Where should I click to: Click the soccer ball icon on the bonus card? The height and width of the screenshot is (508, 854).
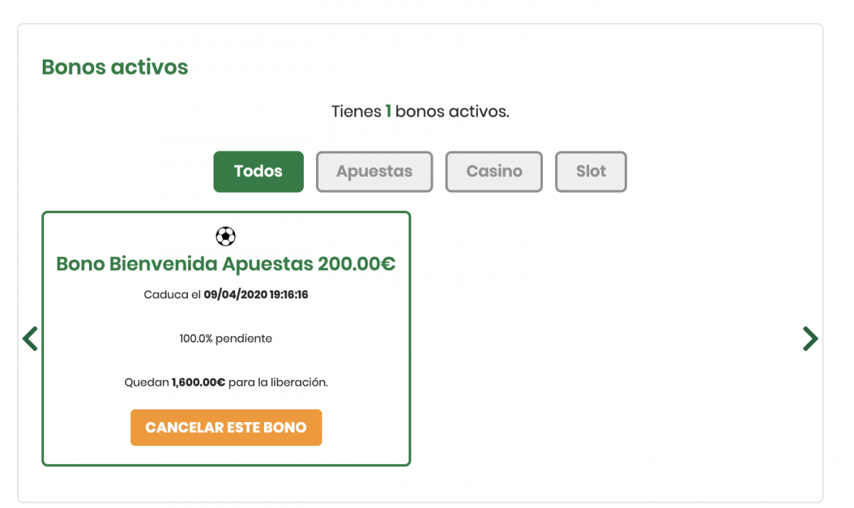[x=226, y=236]
